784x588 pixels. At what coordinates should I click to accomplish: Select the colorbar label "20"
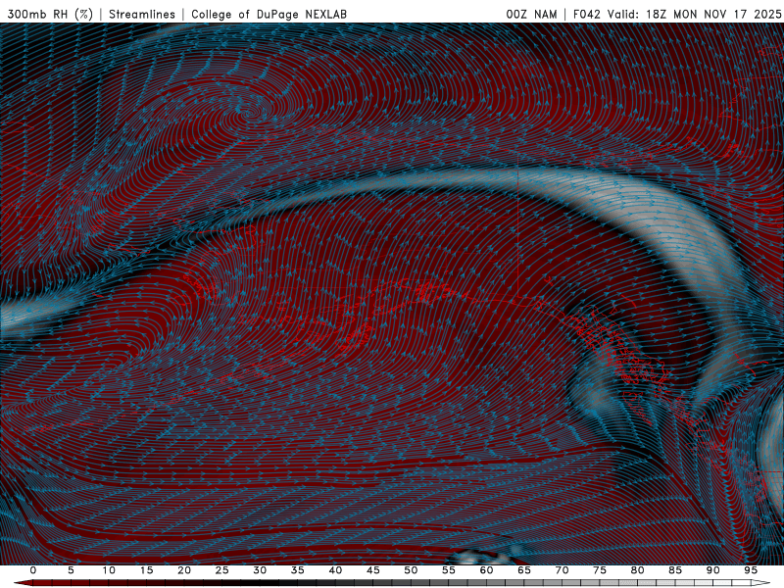(x=184, y=570)
